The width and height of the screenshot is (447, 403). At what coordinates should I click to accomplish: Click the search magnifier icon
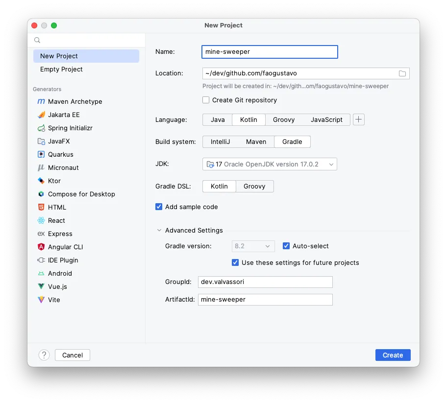coord(37,40)
